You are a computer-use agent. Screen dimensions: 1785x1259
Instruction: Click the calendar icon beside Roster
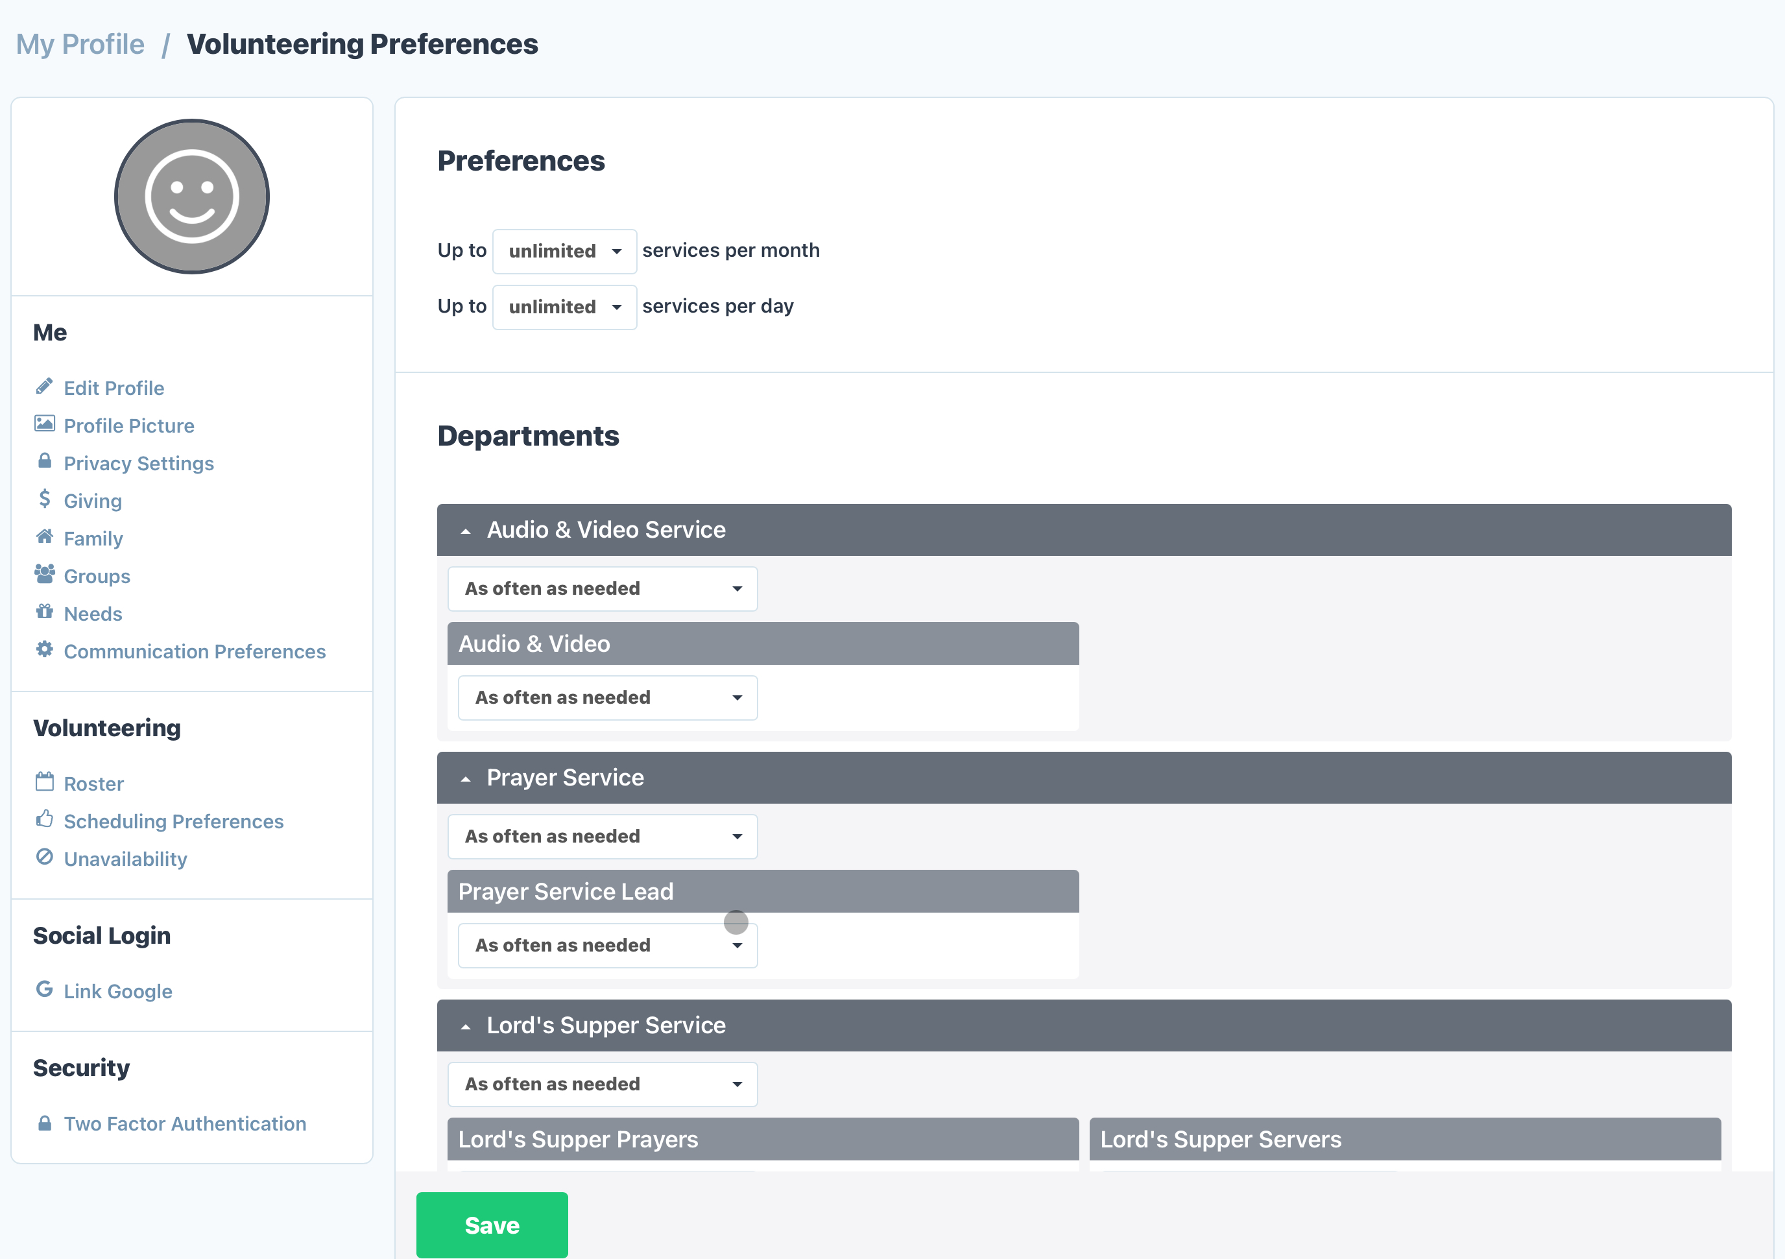[x=44, y=782]
